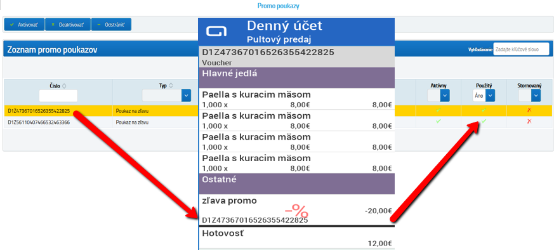The image size is (554, 250).
Task: Click Stornovaný red cross in row D1Z5611...
Action: pos(529,121)
